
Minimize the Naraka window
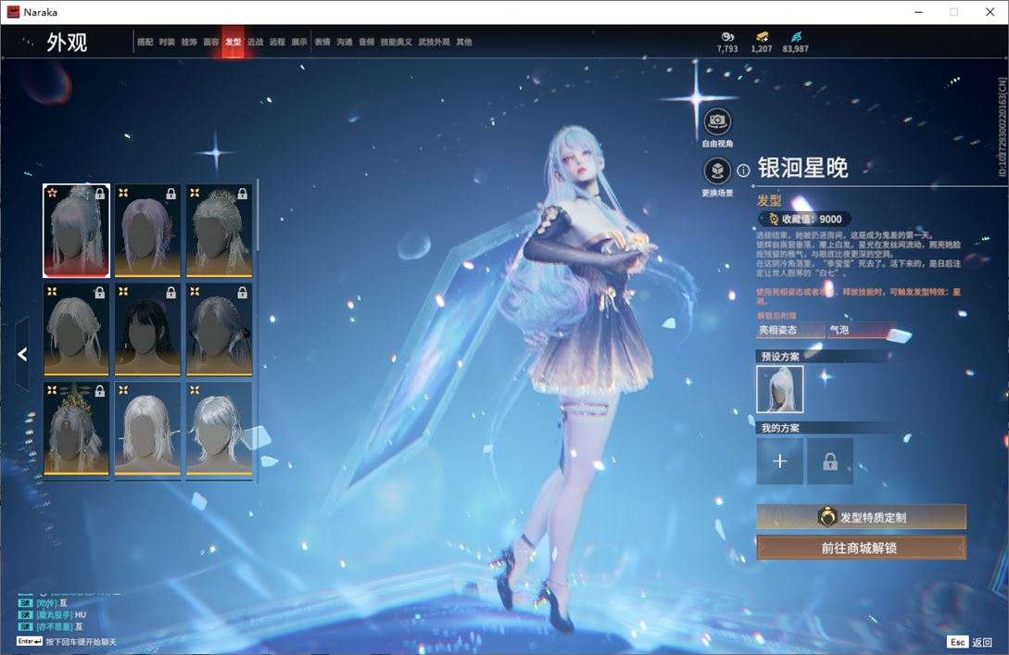[x=919, y=12]
